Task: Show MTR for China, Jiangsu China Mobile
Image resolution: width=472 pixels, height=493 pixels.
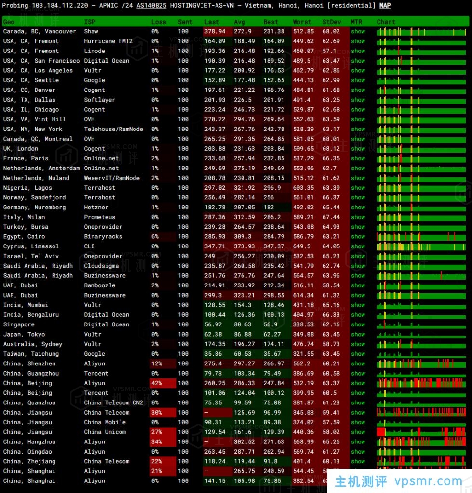Action: (358, 422)
